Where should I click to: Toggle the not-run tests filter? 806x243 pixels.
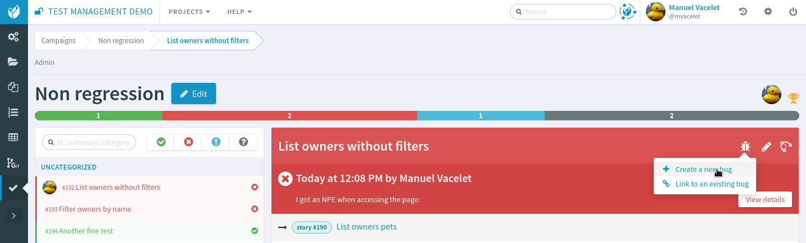243,142
